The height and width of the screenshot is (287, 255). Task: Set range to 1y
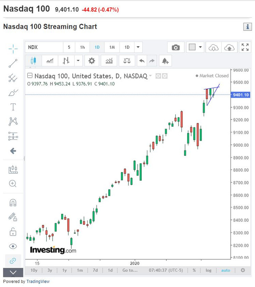65,270
